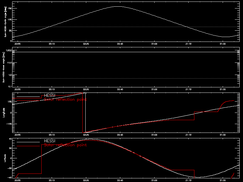
Task: Select 'Solar reflection point' legend in Latitude plot
Action: click(65, 145)
